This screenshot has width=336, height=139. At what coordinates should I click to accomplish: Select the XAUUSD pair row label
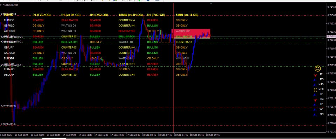9,53
